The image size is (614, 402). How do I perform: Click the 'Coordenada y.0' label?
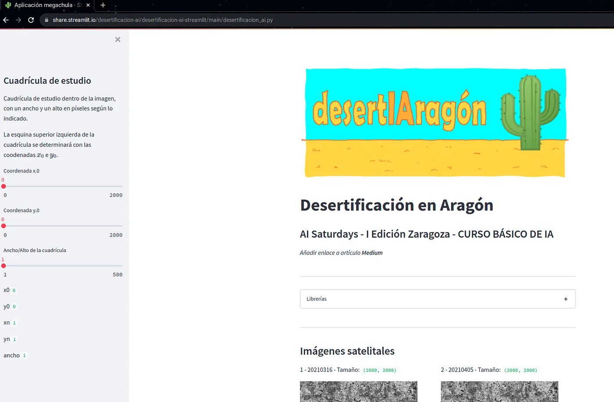click(x=21, y=210)
